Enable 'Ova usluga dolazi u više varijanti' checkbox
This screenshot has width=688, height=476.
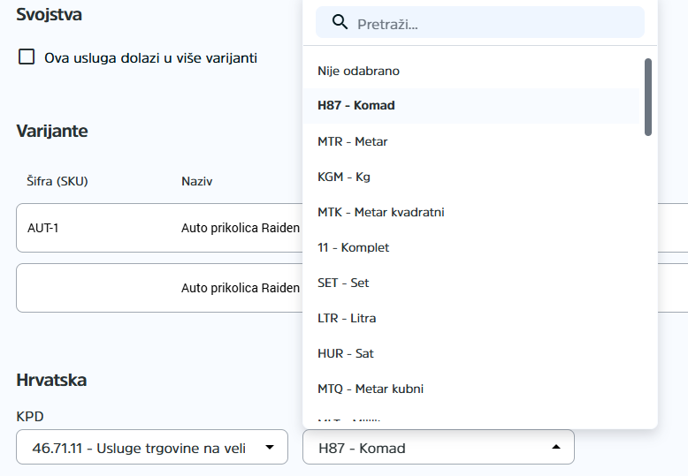[x=27, y=57]
